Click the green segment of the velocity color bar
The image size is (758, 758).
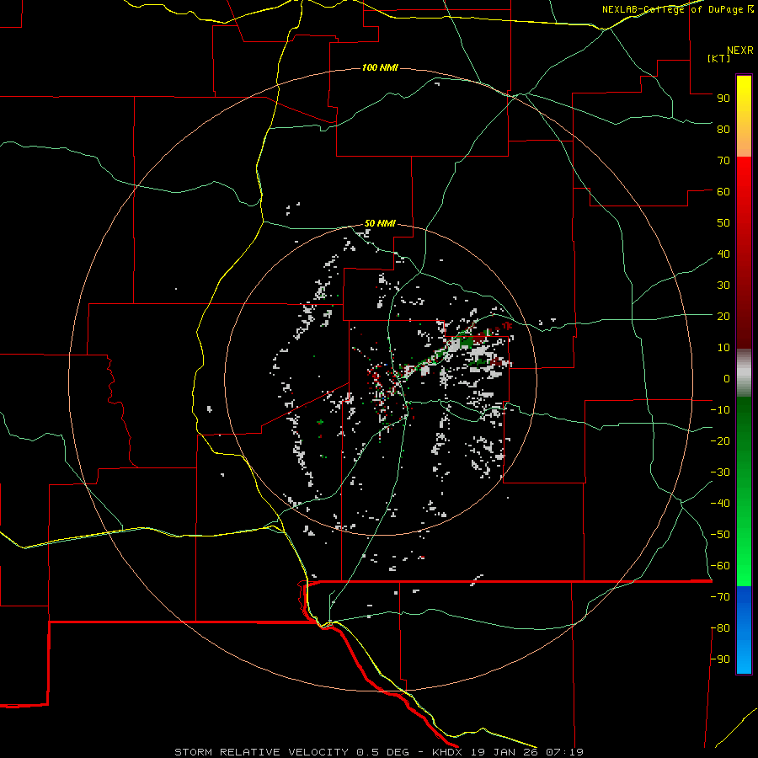(x=744, y=492)
